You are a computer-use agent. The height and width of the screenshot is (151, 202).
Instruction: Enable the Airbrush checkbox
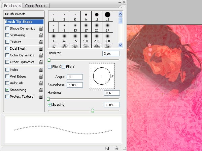(x=7, y=83)
